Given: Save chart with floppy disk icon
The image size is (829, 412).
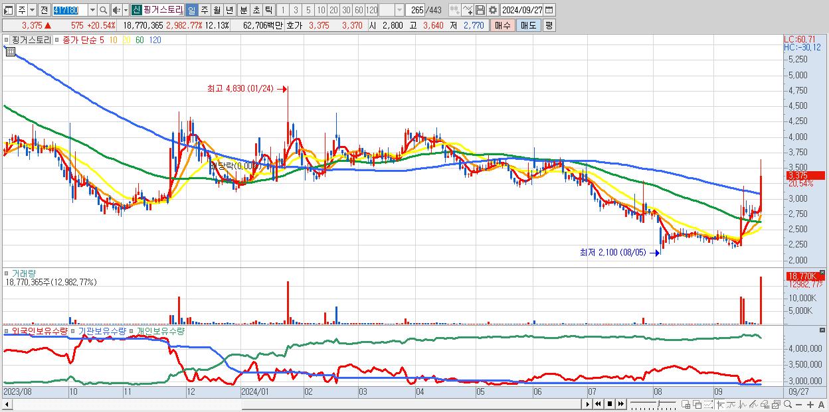Looking at the screenshot, I should tap(480, 10).
